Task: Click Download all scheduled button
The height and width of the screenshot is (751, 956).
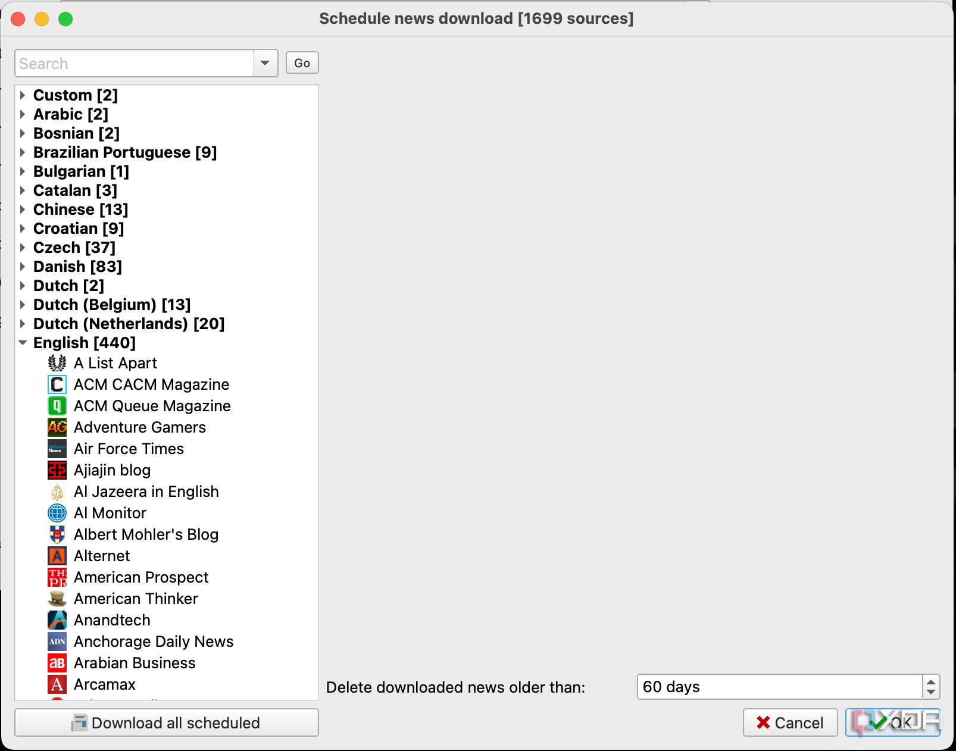Action: pyautogui.click(x=167, y=722)
